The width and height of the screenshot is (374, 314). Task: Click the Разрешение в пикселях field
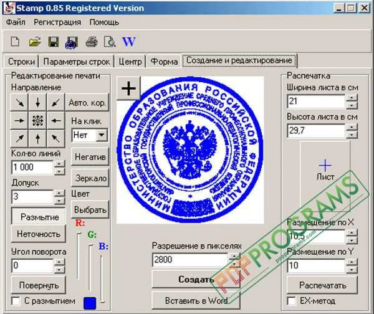pyautogui.click(x=190, y=260)
